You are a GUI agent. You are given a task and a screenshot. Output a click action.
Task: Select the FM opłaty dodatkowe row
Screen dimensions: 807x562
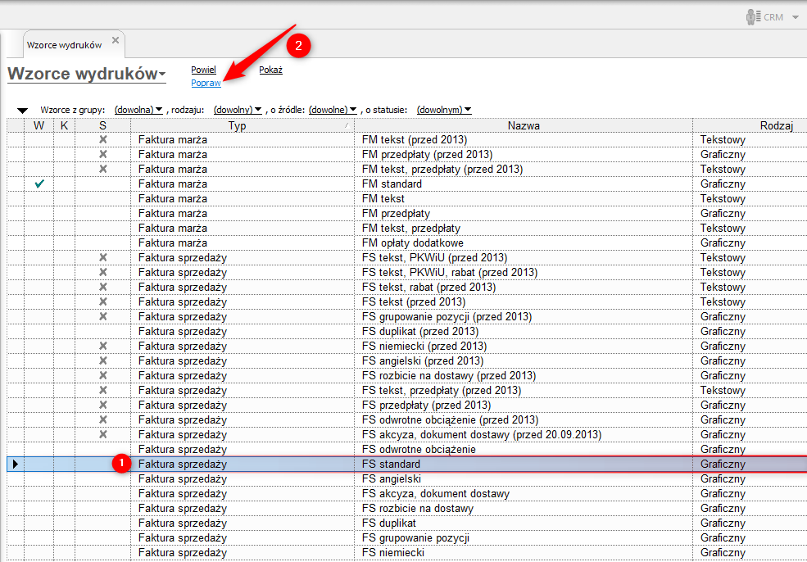(x=406, y=243)
